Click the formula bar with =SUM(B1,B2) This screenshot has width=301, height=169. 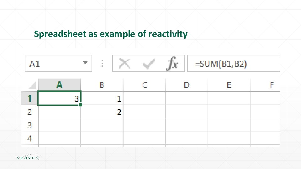[232, 64]
